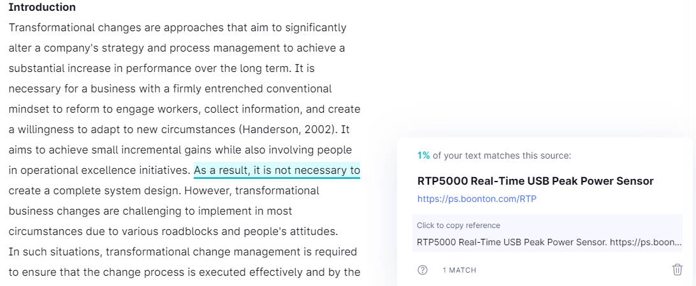Click the question mark help icon

point(423,269)
